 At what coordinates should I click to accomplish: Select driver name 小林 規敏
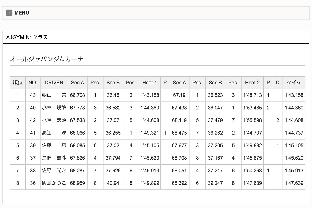click(54, 108)
